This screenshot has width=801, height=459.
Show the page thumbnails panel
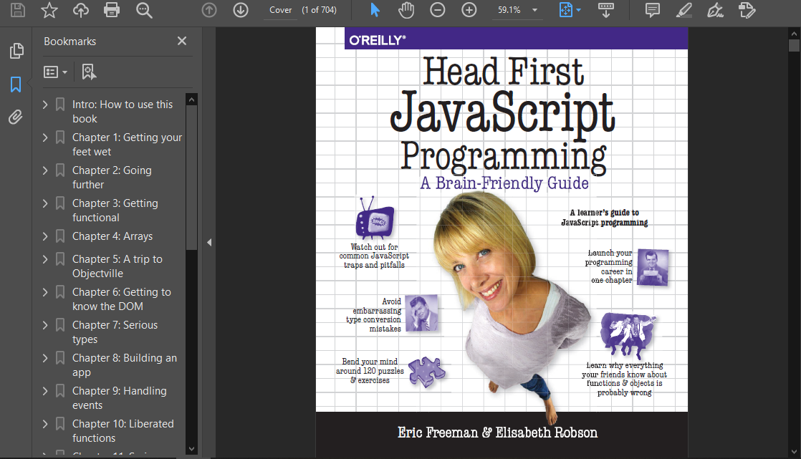(16, 51)
